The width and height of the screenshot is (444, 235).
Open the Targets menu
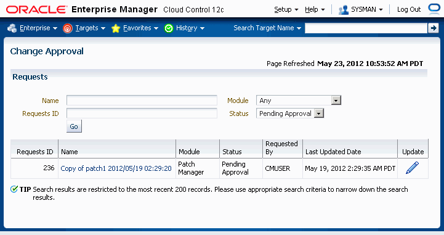pos(91,28)
